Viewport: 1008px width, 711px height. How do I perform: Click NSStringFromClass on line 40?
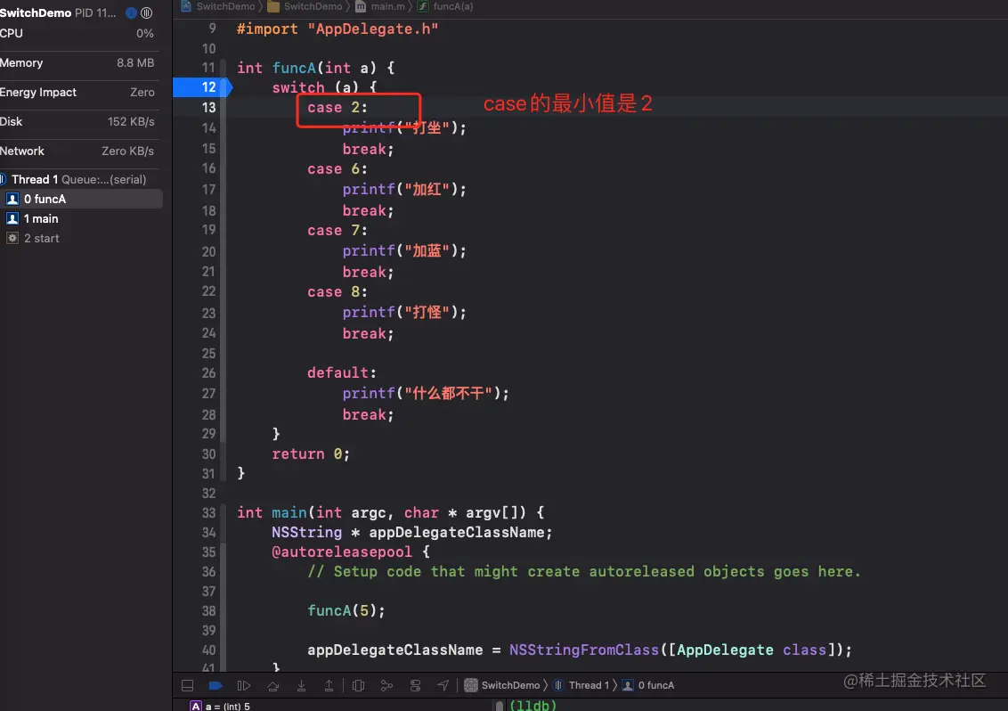coord(584,650)
